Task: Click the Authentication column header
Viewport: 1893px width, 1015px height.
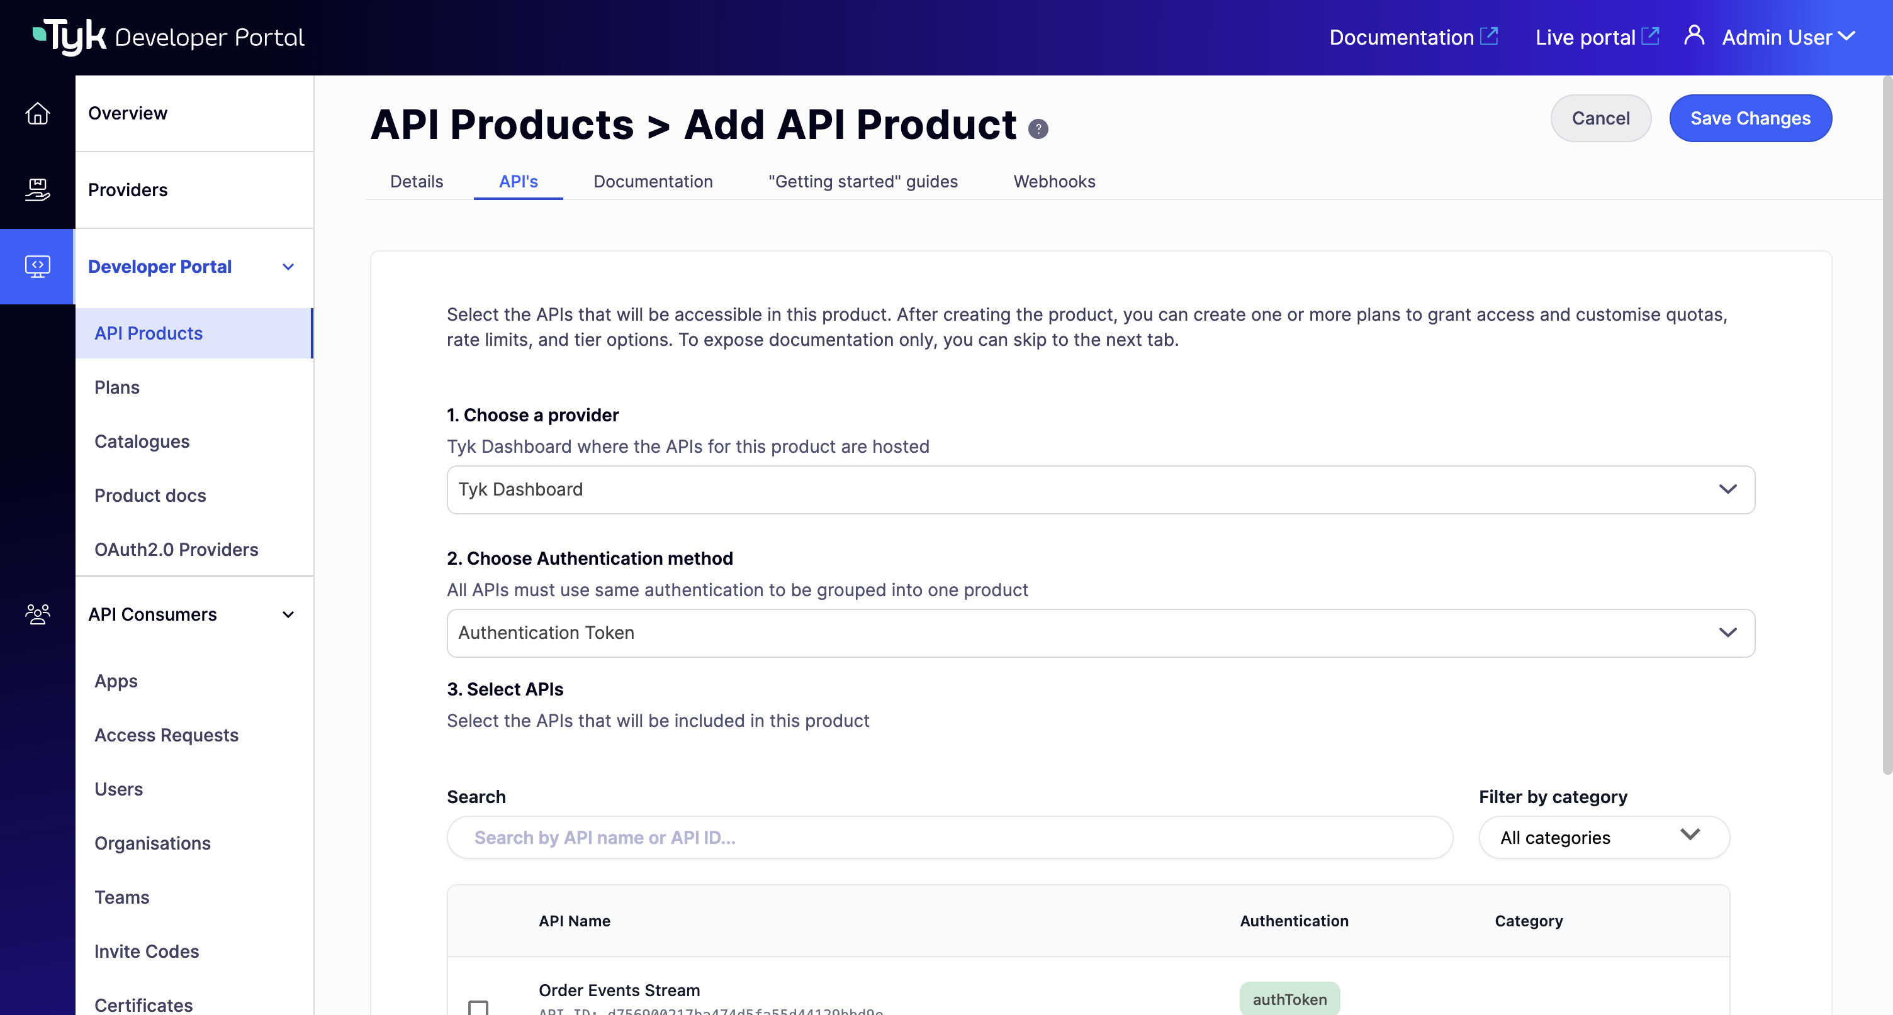Action: tap(1294, 921)
